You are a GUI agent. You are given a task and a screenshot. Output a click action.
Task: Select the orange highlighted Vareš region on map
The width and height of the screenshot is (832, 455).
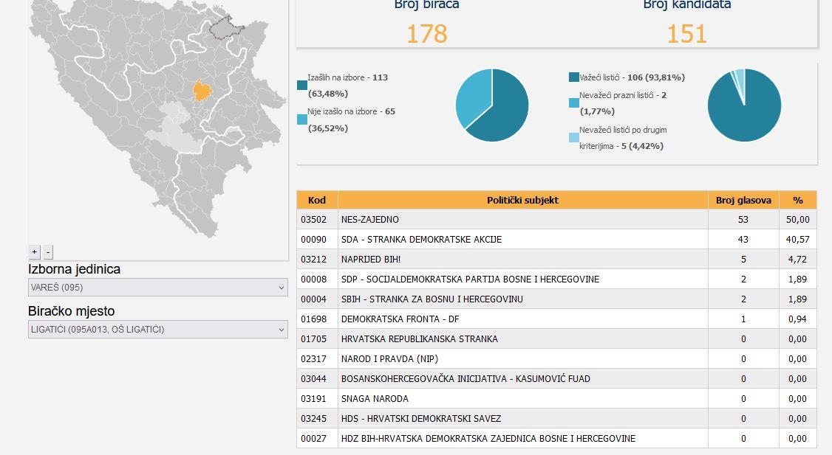tap(202, 91)
